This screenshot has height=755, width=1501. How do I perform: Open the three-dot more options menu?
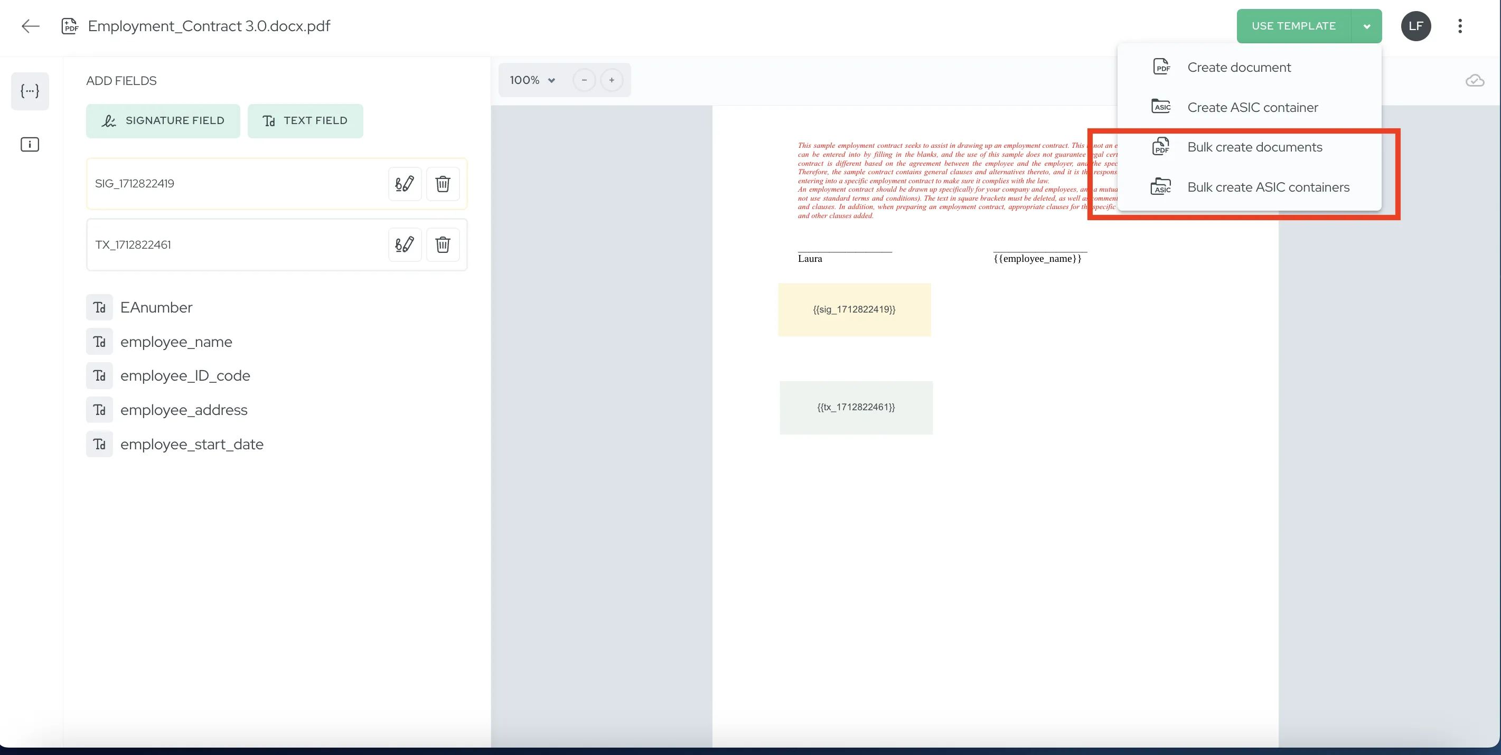pos(1460,26)
